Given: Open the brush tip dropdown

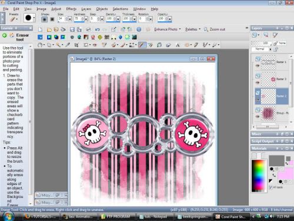Looking at the screenshot, I should (x=34, y=18).
